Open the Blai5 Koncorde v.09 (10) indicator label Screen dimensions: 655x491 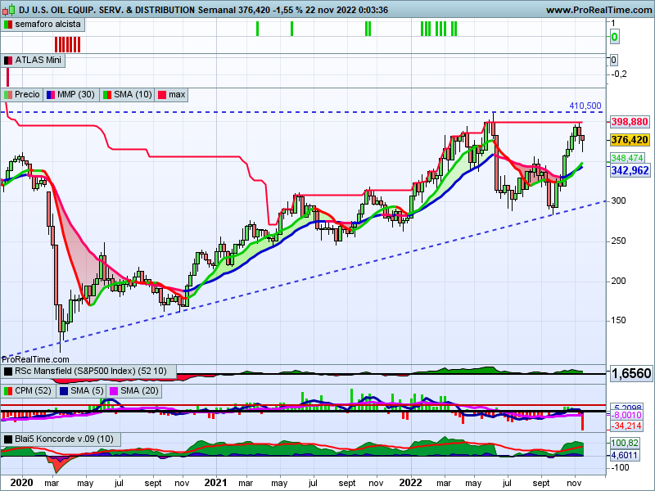pos(64,439)
